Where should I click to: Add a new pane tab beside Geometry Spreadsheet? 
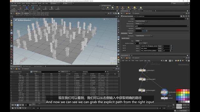pyautogui.click(x=45, y=66)
